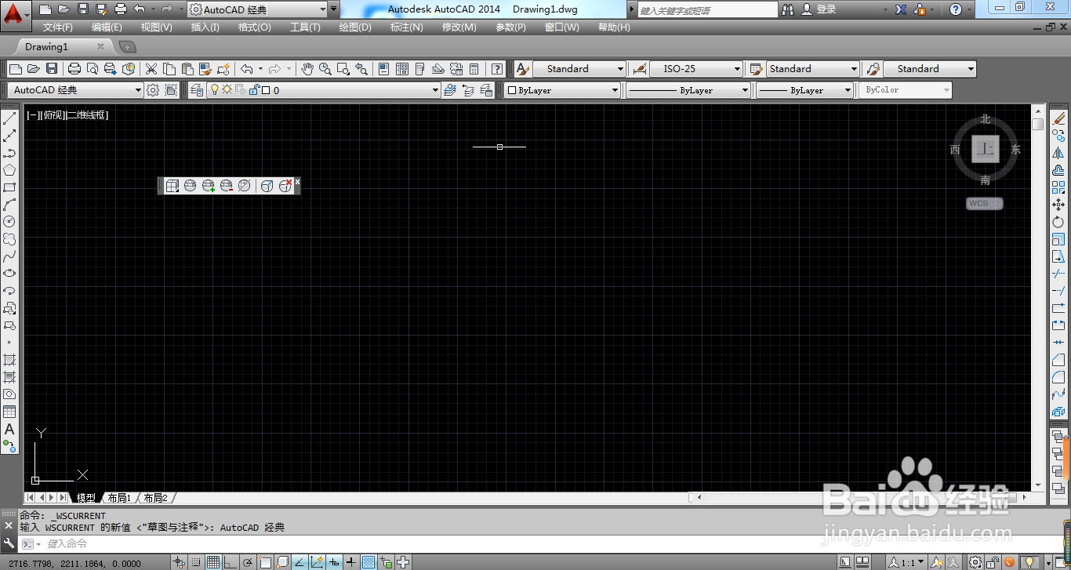
Task: Open Workspace Settings gear icon
Action: click(154, 90)
